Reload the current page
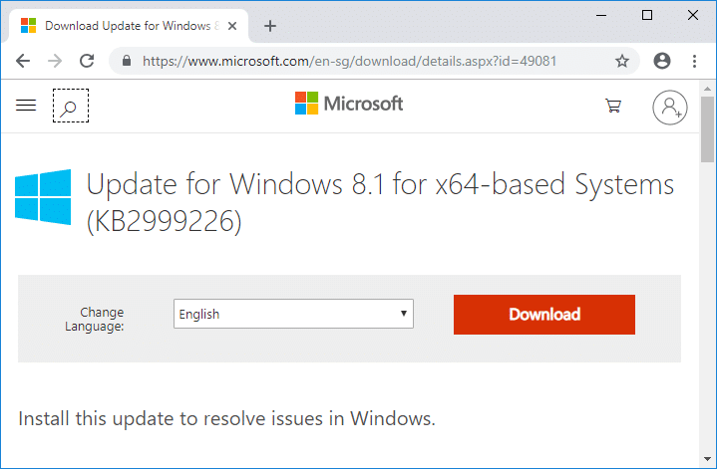 click(87, 61)
